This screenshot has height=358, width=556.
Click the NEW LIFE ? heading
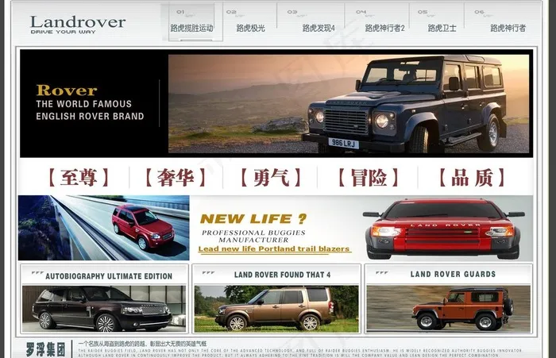(253, 219)
